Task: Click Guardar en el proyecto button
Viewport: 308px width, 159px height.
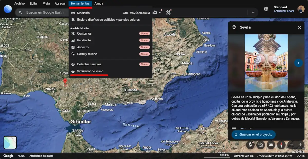Action: [254, 134]
